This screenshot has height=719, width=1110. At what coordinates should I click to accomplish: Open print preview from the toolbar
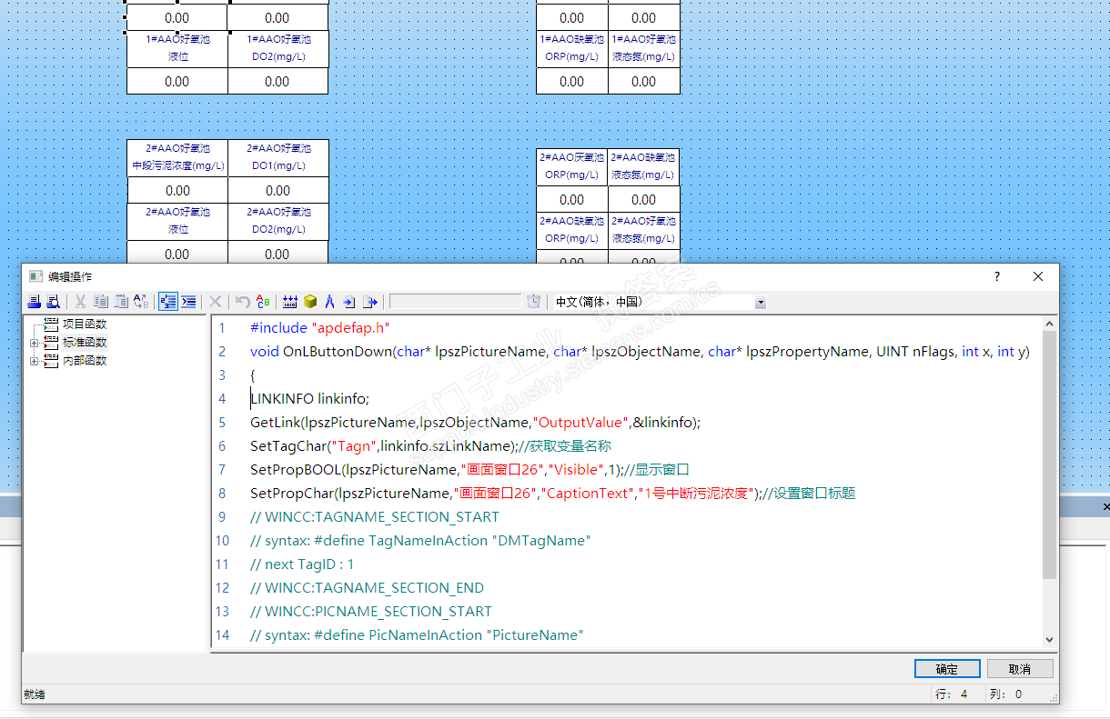(53, 302)
